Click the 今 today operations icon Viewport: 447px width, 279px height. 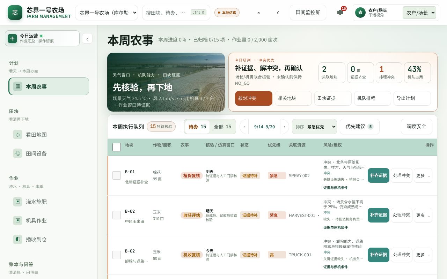(x=12, y=38)
